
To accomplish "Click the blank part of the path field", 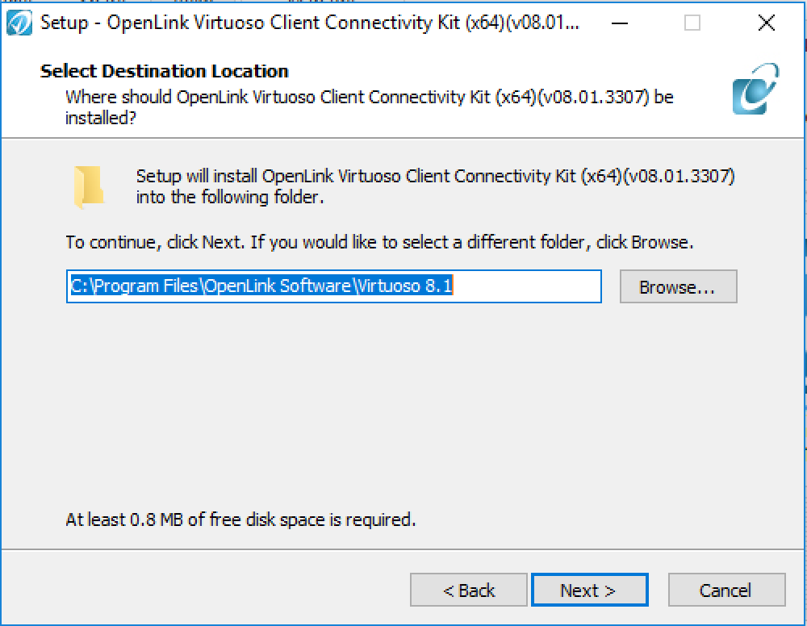I will point(525,286).
